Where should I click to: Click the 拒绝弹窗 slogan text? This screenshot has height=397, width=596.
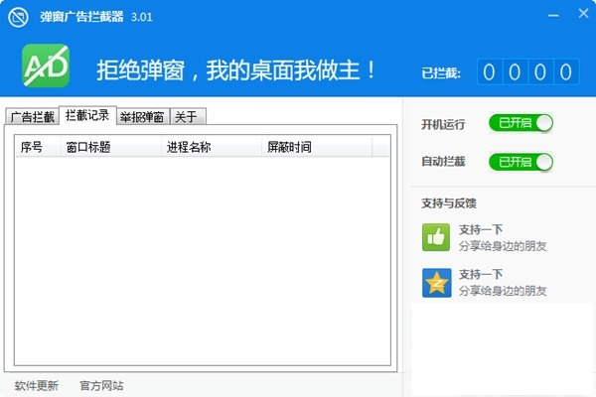pos(235,70)
